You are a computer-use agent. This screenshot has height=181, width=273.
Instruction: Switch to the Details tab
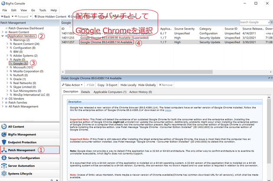(x=85, y=92)
